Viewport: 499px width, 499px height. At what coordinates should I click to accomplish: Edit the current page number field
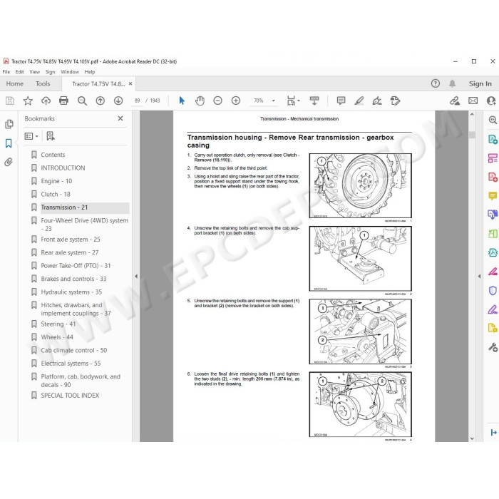tap(137, 101)
